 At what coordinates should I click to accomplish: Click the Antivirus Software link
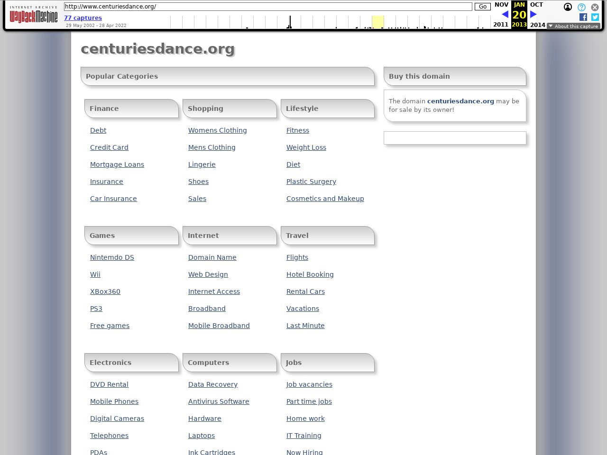click(x=219, y=401)
